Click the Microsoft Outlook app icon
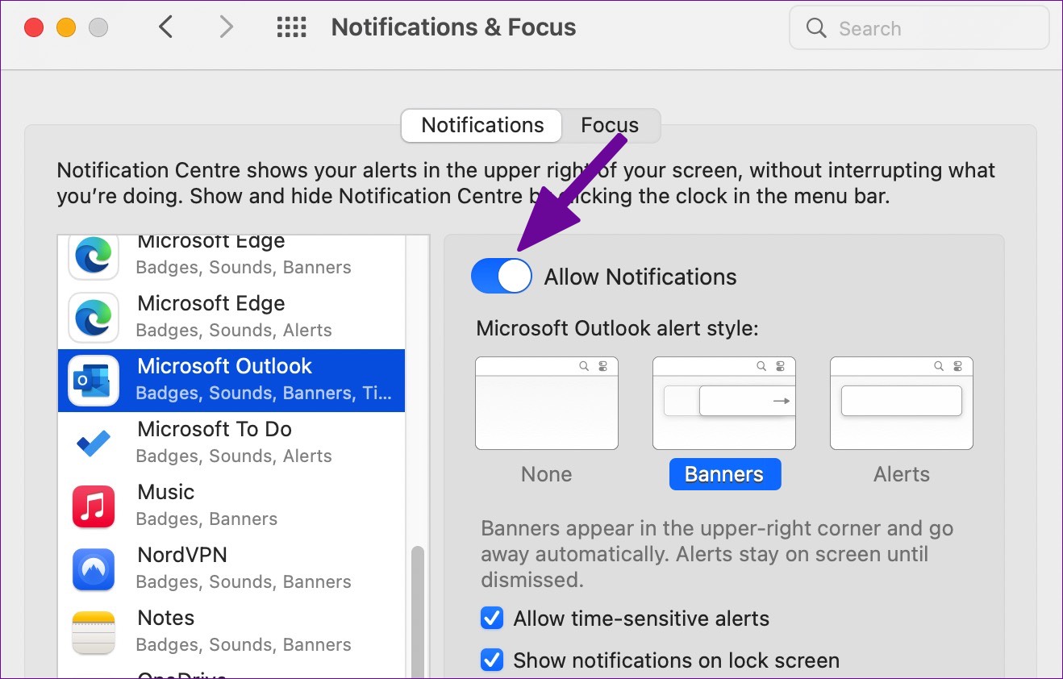 94,380
